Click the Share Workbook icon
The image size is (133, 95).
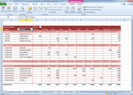click(x=80, y=10)
